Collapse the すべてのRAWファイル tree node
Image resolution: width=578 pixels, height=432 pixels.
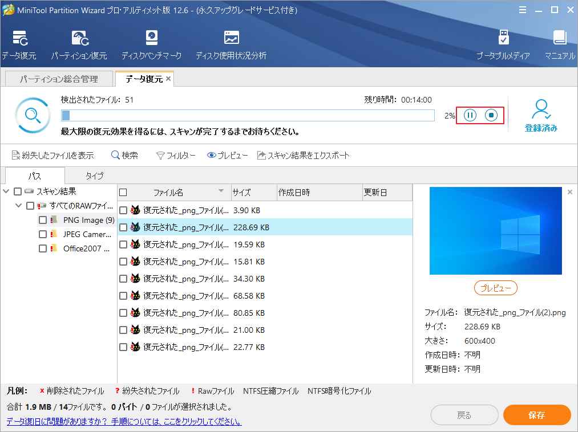pos(19,206)
